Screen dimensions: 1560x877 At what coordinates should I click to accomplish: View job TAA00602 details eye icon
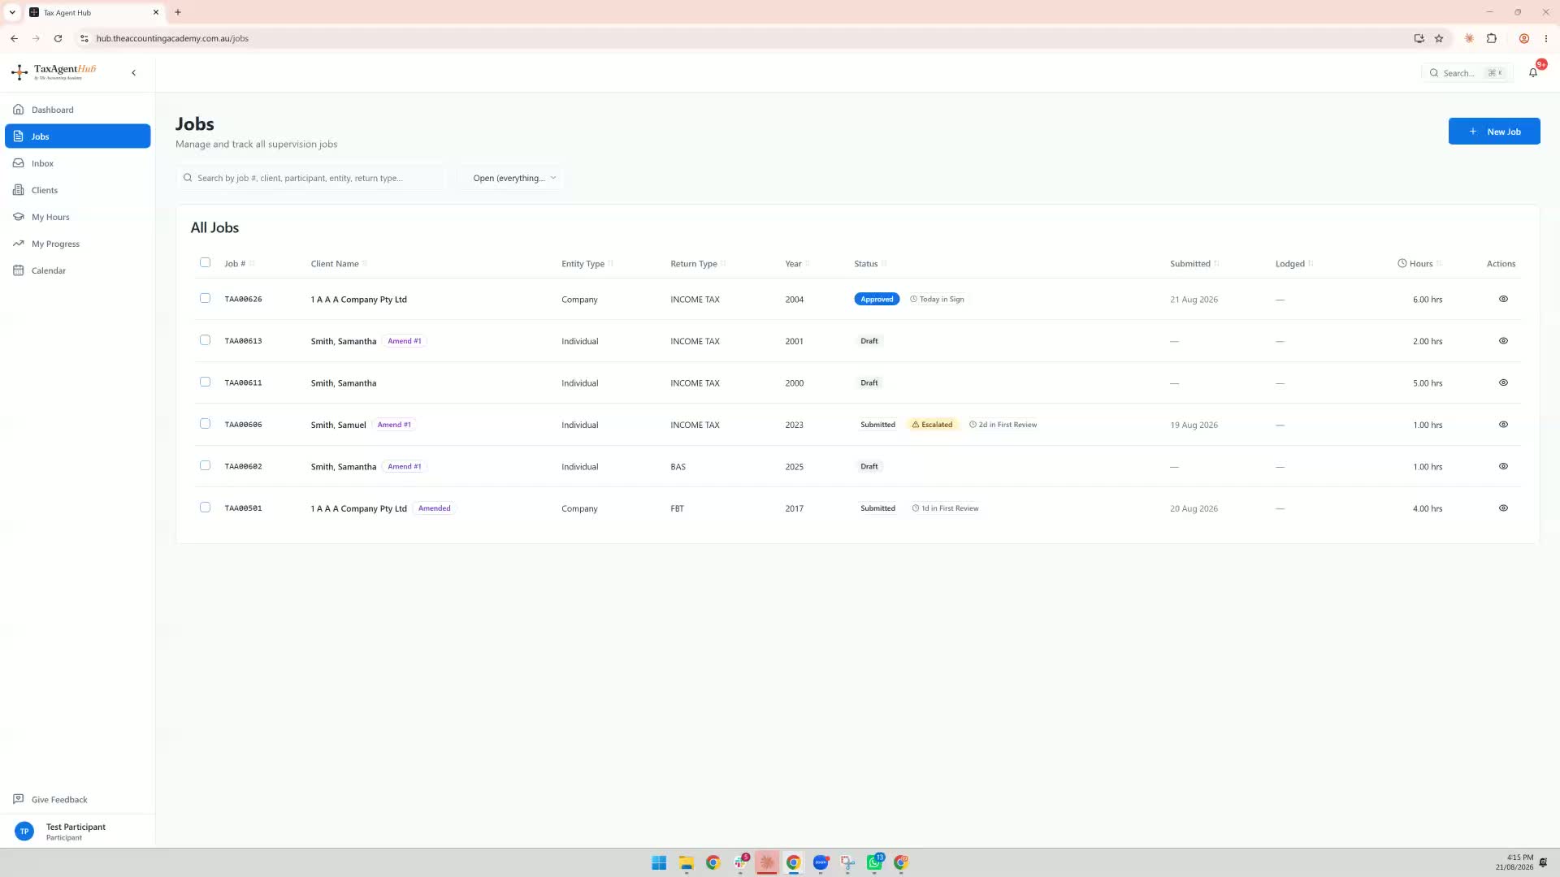point(1503,466)
